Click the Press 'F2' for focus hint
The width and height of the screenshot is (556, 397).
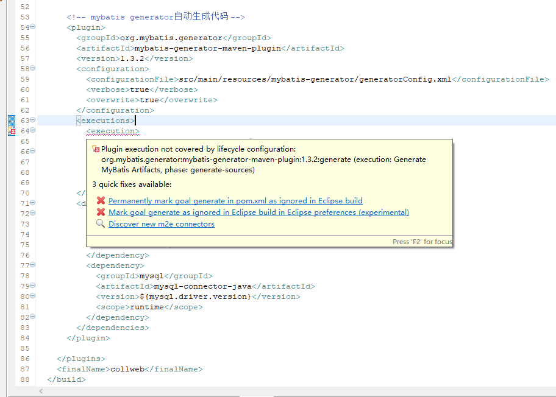pos(422,242)
